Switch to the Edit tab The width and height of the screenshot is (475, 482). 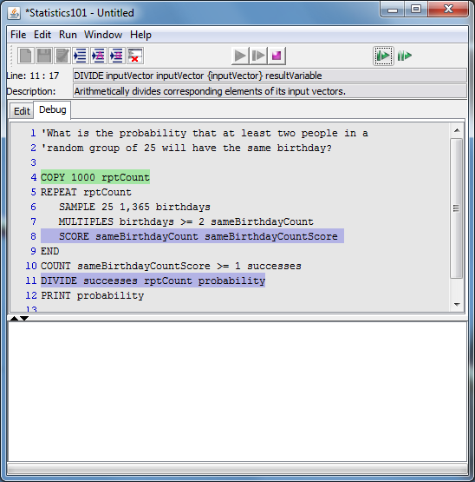click(x=22, y=111)
